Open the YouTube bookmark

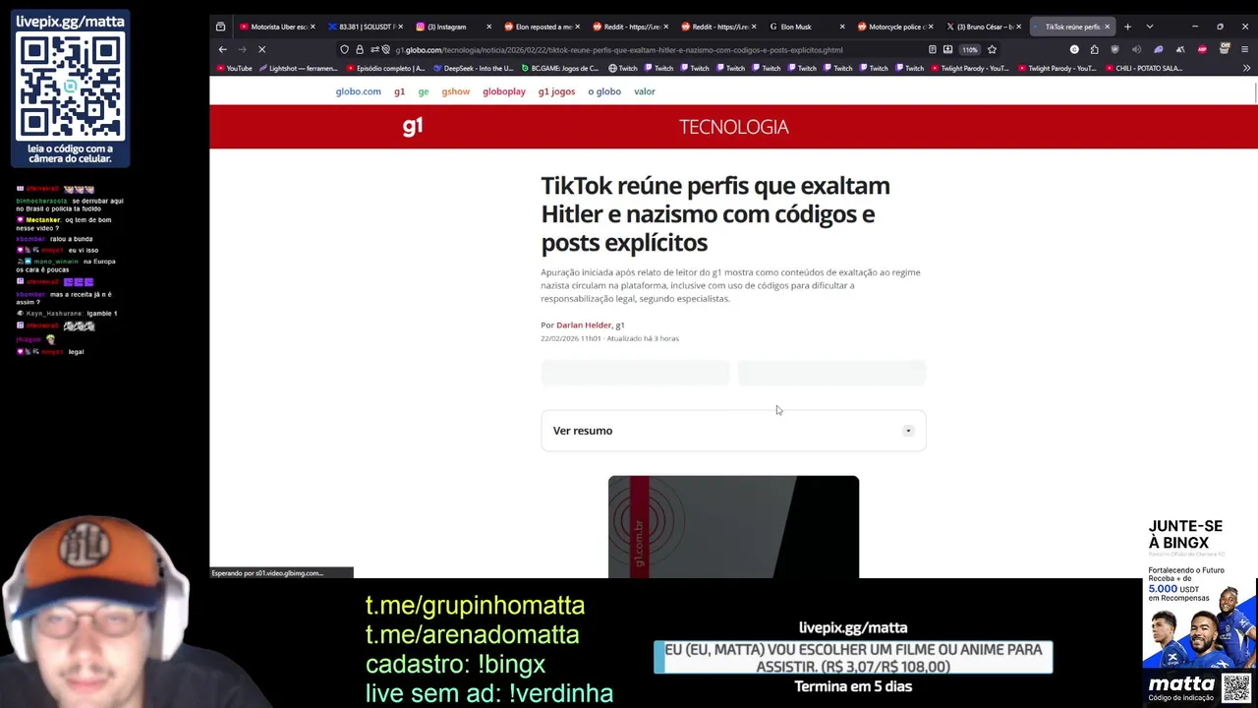click(x=234, y=68)
